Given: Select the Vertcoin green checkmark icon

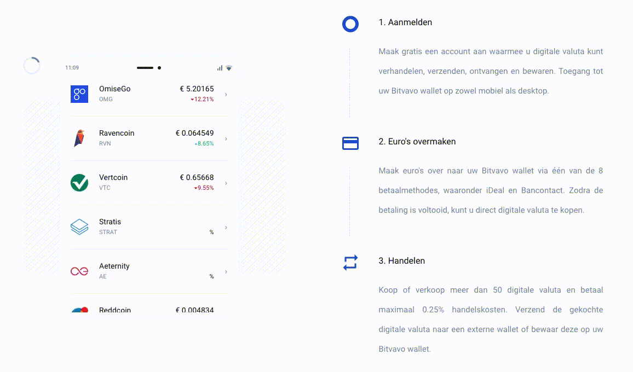Looking at the screenshot, I should click(79, 183).
